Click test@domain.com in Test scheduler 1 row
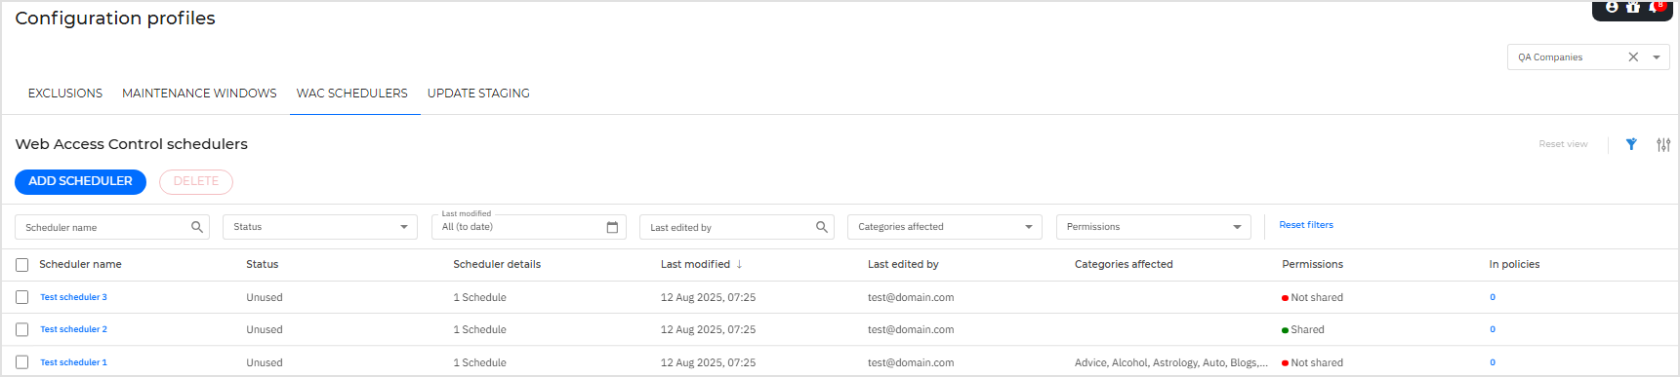1680x377 pixels. (x=911, y=362)
